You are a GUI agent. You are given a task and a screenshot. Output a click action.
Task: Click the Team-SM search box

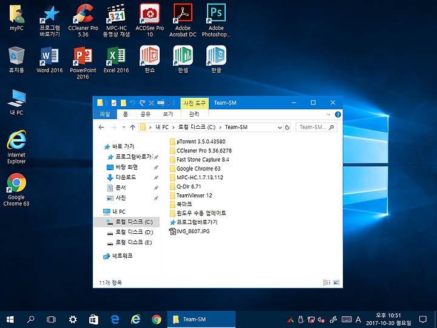pos(316,127)
